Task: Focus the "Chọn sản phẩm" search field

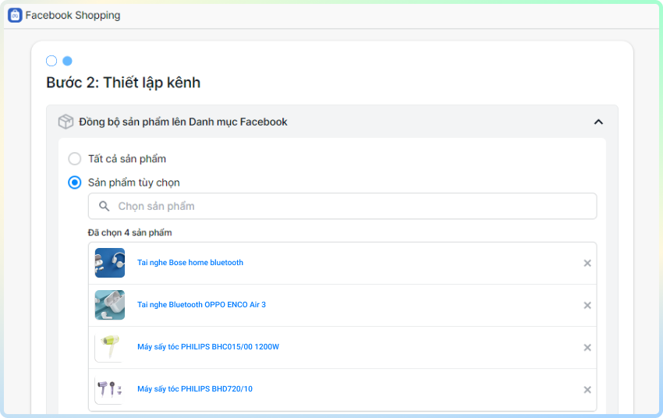Action: click(x=351, y=207)
